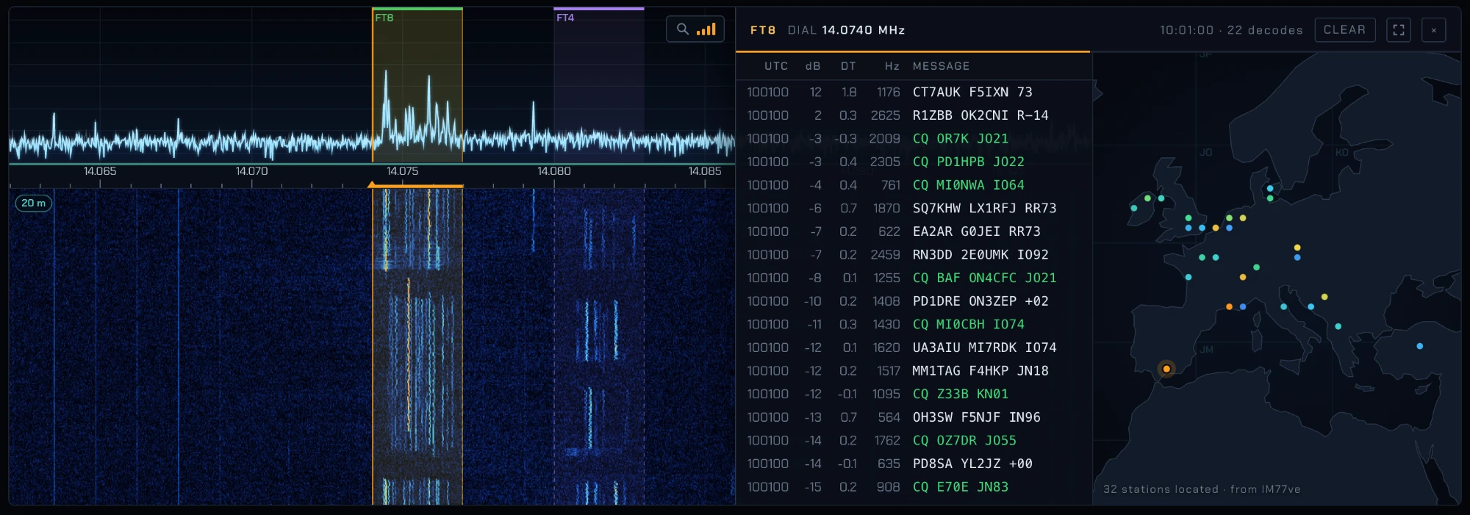Image resolution: width=1470 pixels, height=515 pixels.
Task: Click the orange home station marker IM77
Action: click(x=1166, y=369)
